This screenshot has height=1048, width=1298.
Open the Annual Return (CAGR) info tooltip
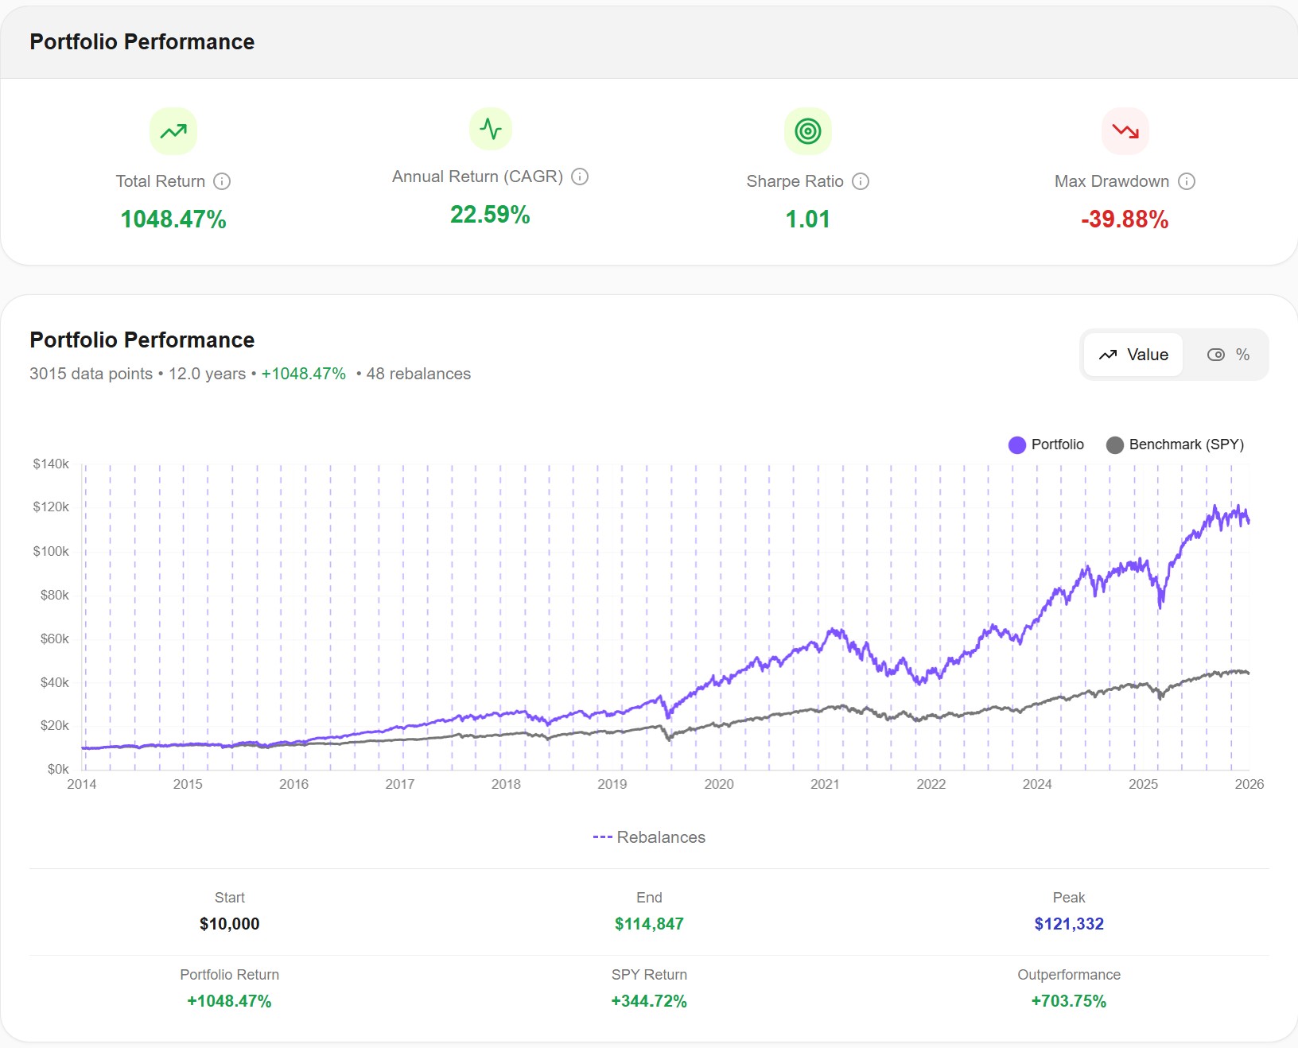(x=580, y=177)
